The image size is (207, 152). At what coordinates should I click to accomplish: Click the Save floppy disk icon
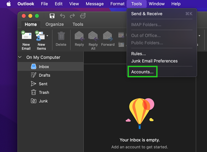coord(52,16)
